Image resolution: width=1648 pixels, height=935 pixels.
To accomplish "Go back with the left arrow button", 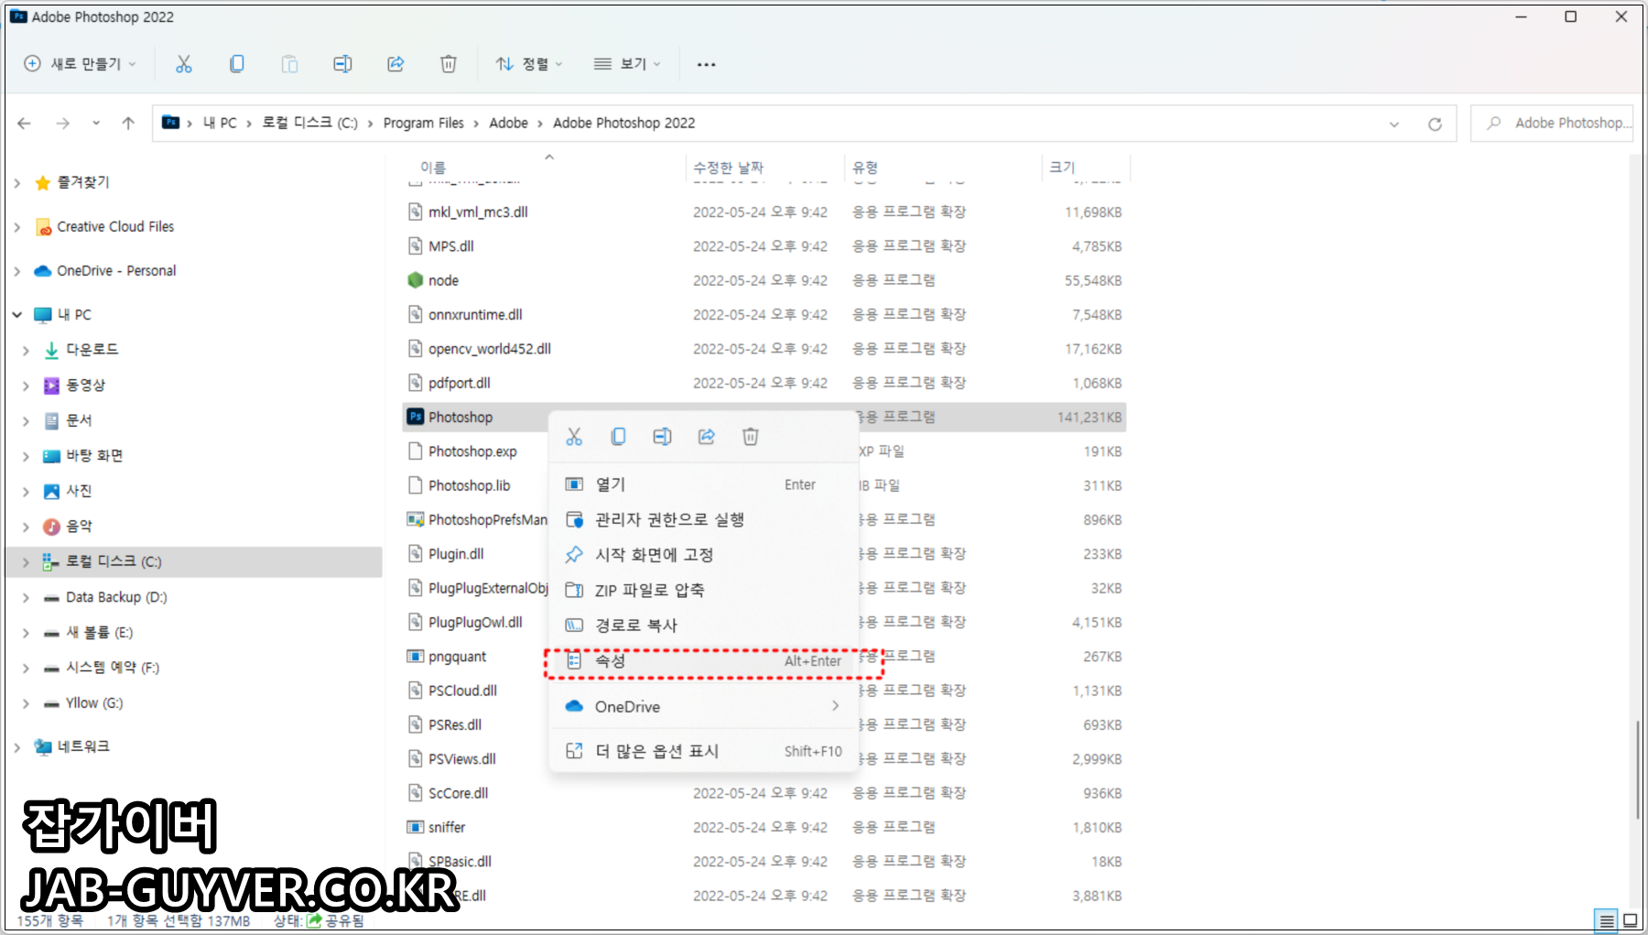I will click(x=25, y=123).
